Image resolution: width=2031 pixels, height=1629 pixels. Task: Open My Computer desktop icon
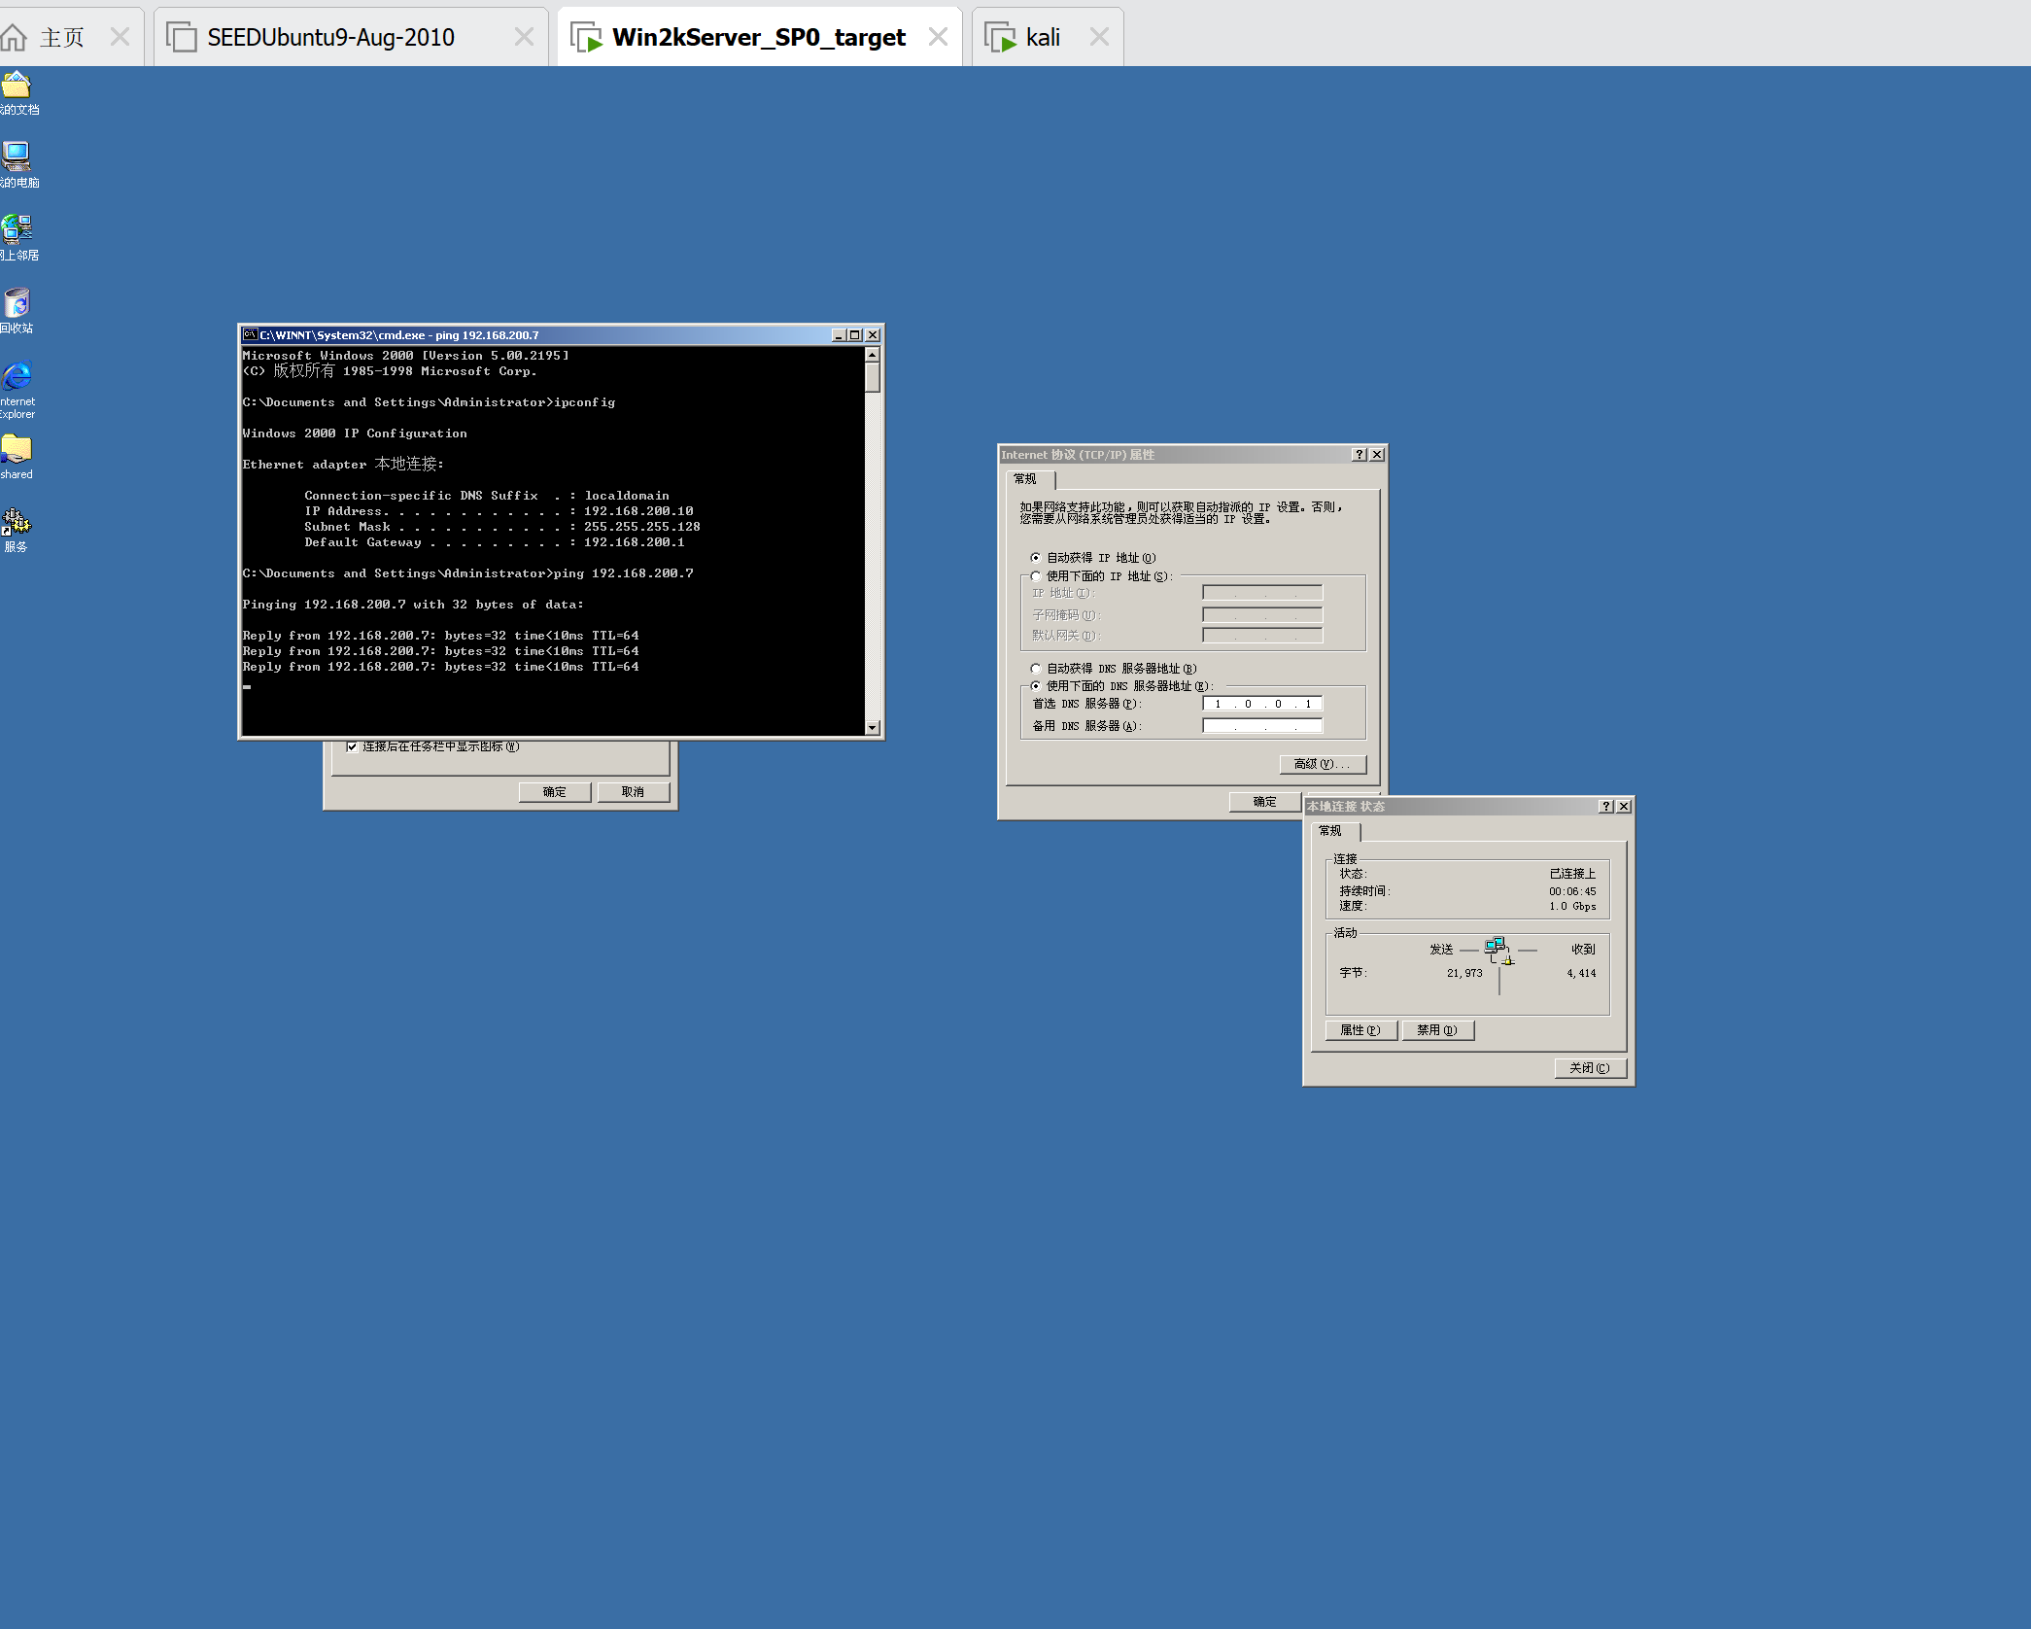[17, 157]
